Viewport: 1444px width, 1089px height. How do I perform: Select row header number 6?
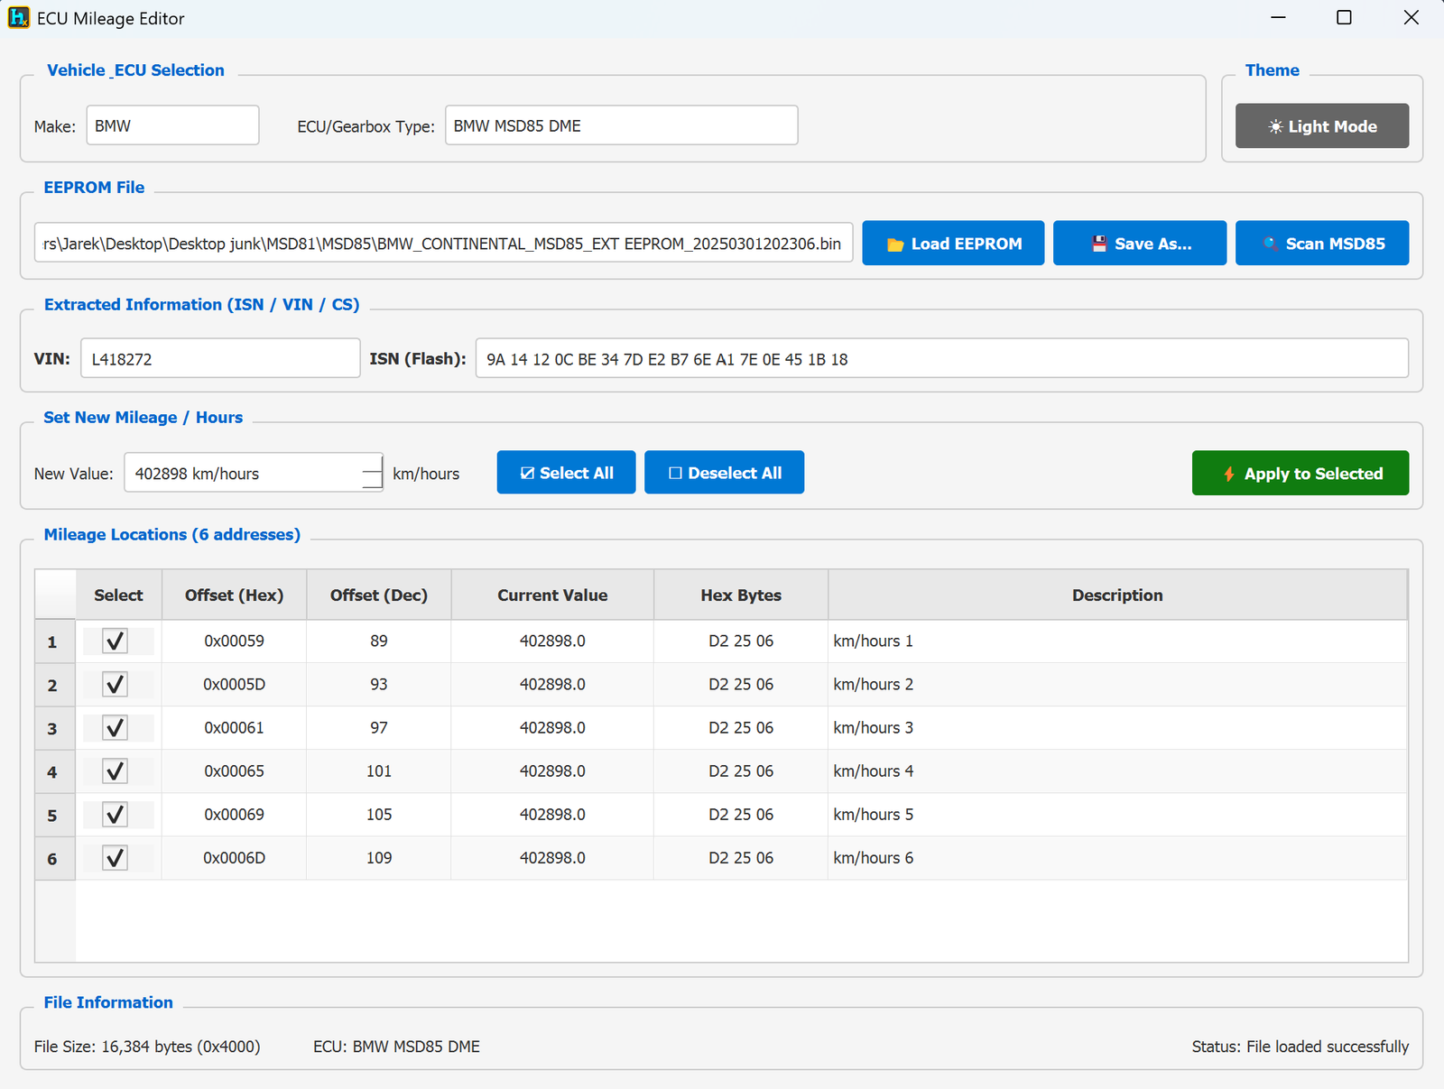click(x=55, y=858)
